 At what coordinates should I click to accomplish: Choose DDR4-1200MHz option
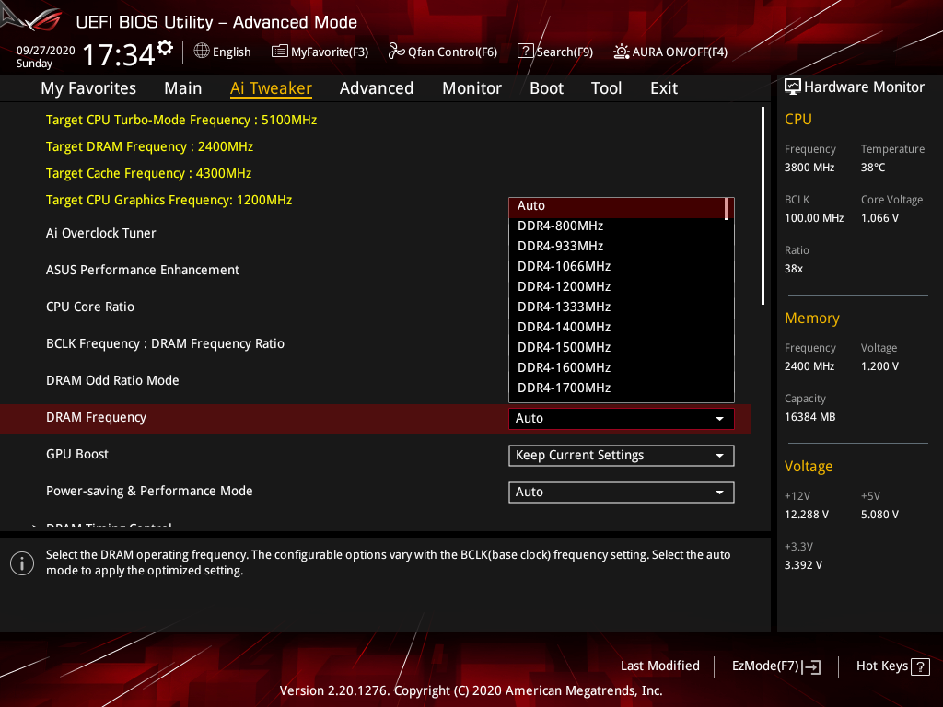[618, 287]
